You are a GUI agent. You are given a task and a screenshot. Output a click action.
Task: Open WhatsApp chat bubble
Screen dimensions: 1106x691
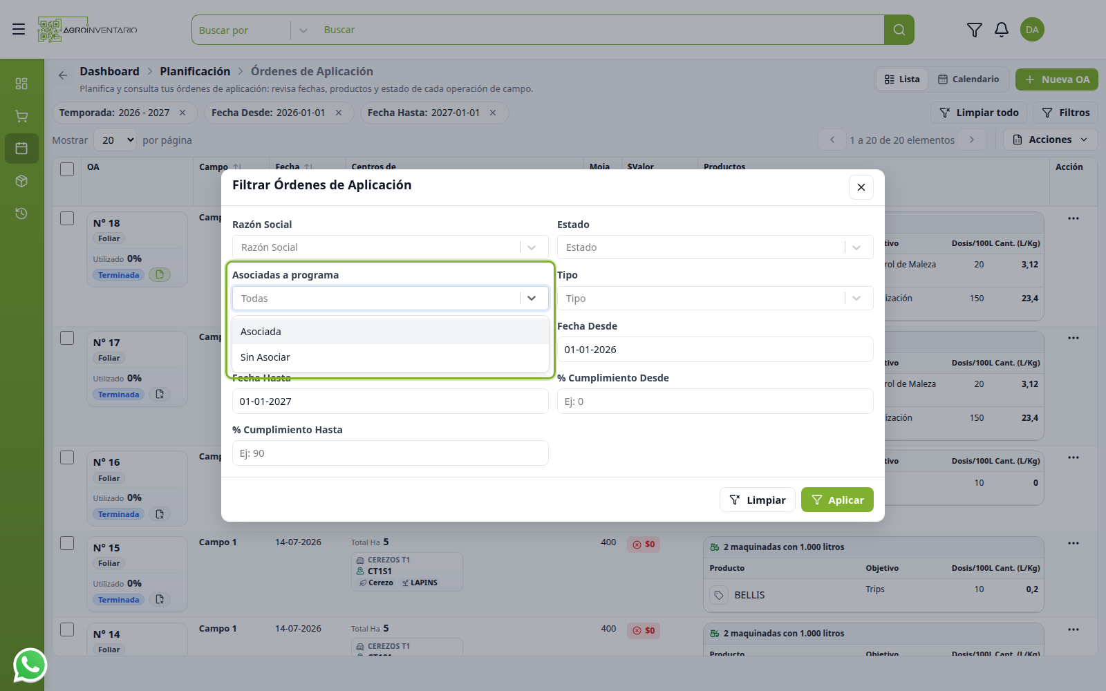[x=30, y=665]
